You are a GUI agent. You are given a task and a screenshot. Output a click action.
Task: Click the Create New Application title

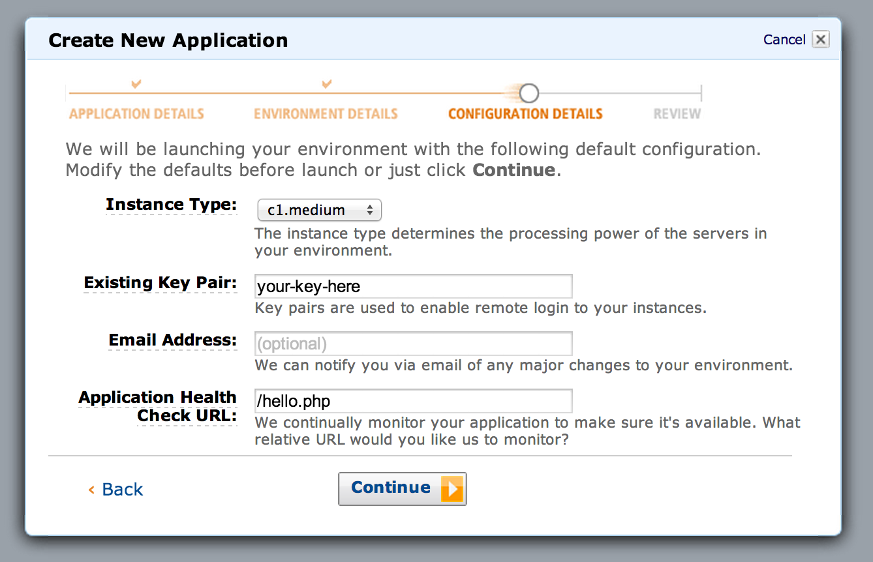168,40
